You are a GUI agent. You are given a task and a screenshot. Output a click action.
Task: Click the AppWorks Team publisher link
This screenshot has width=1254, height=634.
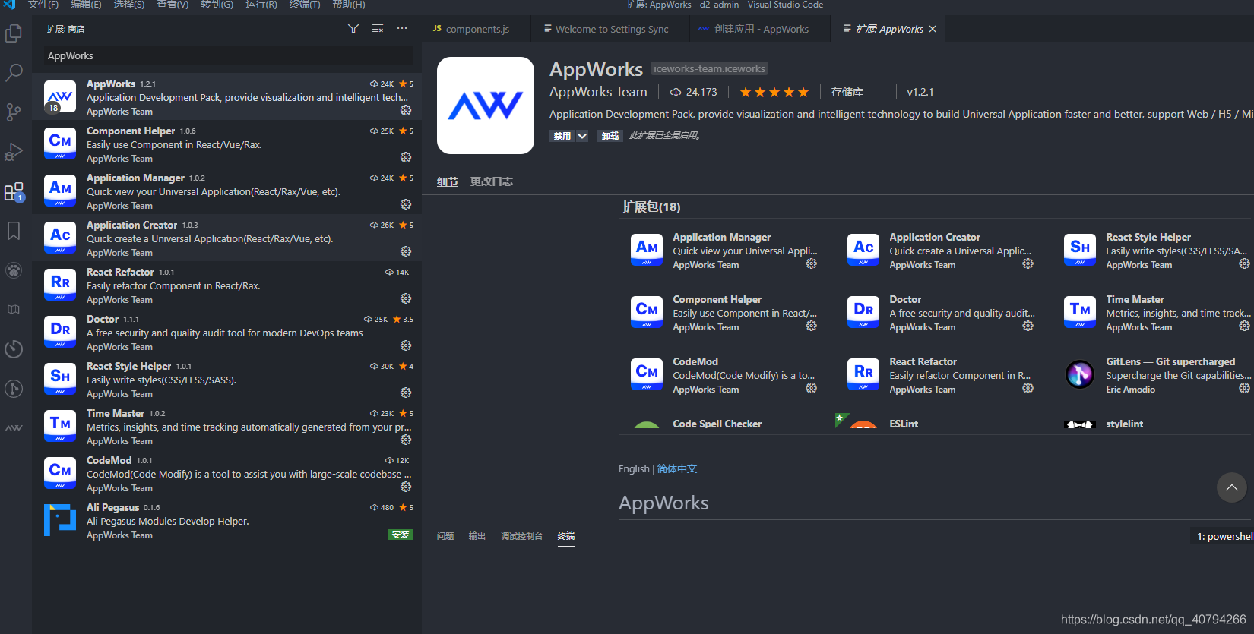pos(598,92)
